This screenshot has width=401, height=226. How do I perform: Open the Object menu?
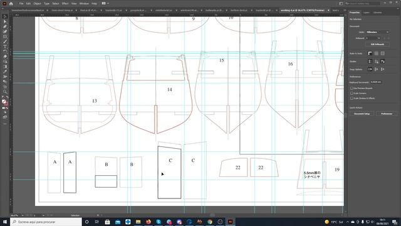(x=37, y=4)
